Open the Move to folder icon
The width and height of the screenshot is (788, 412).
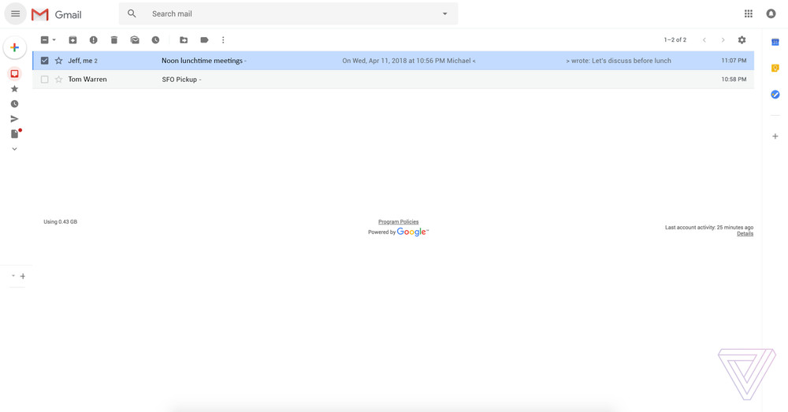click(184, 40)
